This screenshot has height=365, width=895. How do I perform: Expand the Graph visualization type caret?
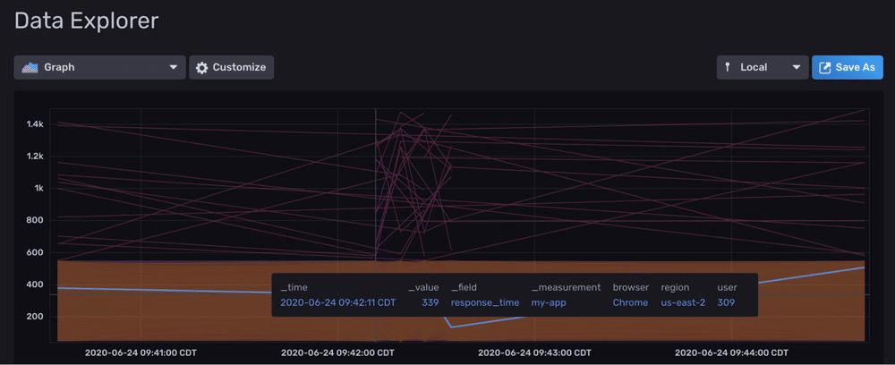pyautogui.click(x=174, y=67)
